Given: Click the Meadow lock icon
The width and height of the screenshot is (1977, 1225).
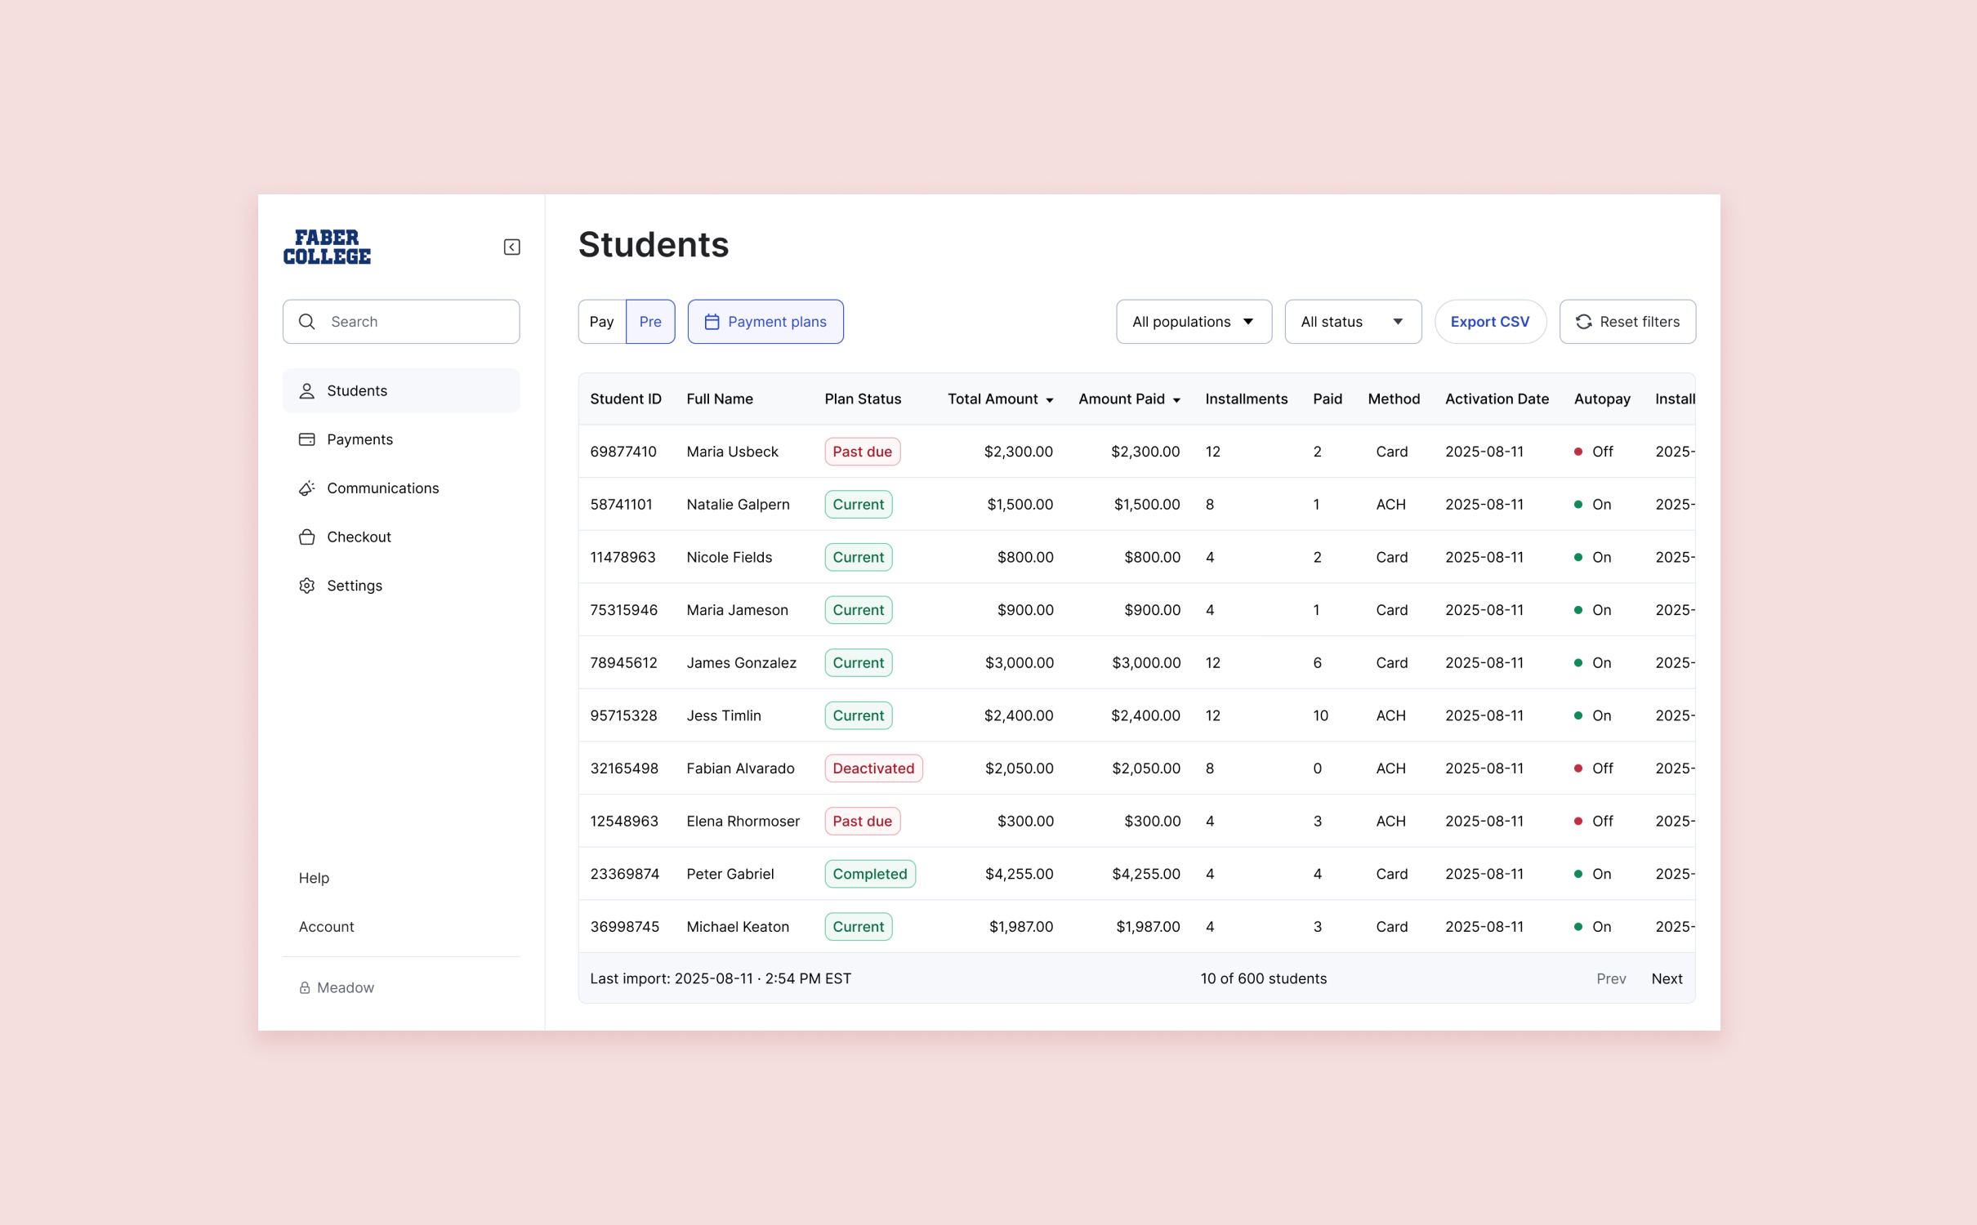Looking at the screenshot, I should point(305,988).
